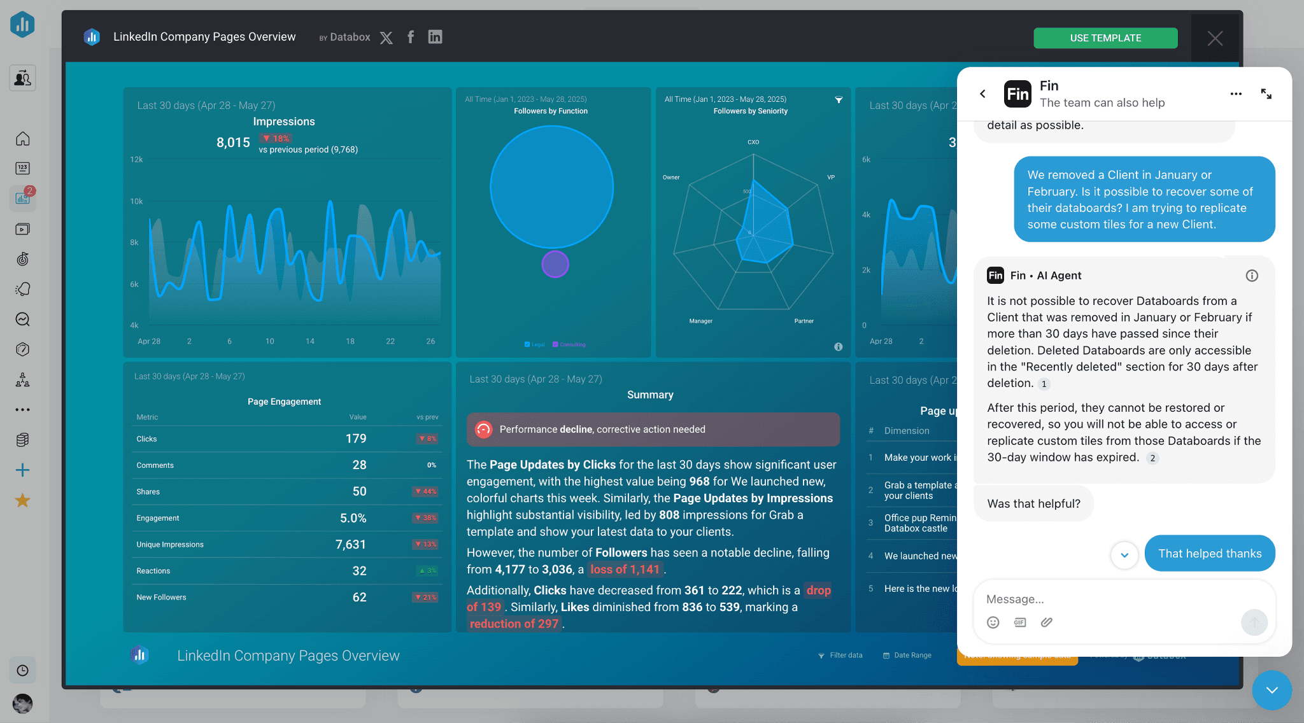Click the Databox logo in the sidebar
1304x723 pixels.
22,24
